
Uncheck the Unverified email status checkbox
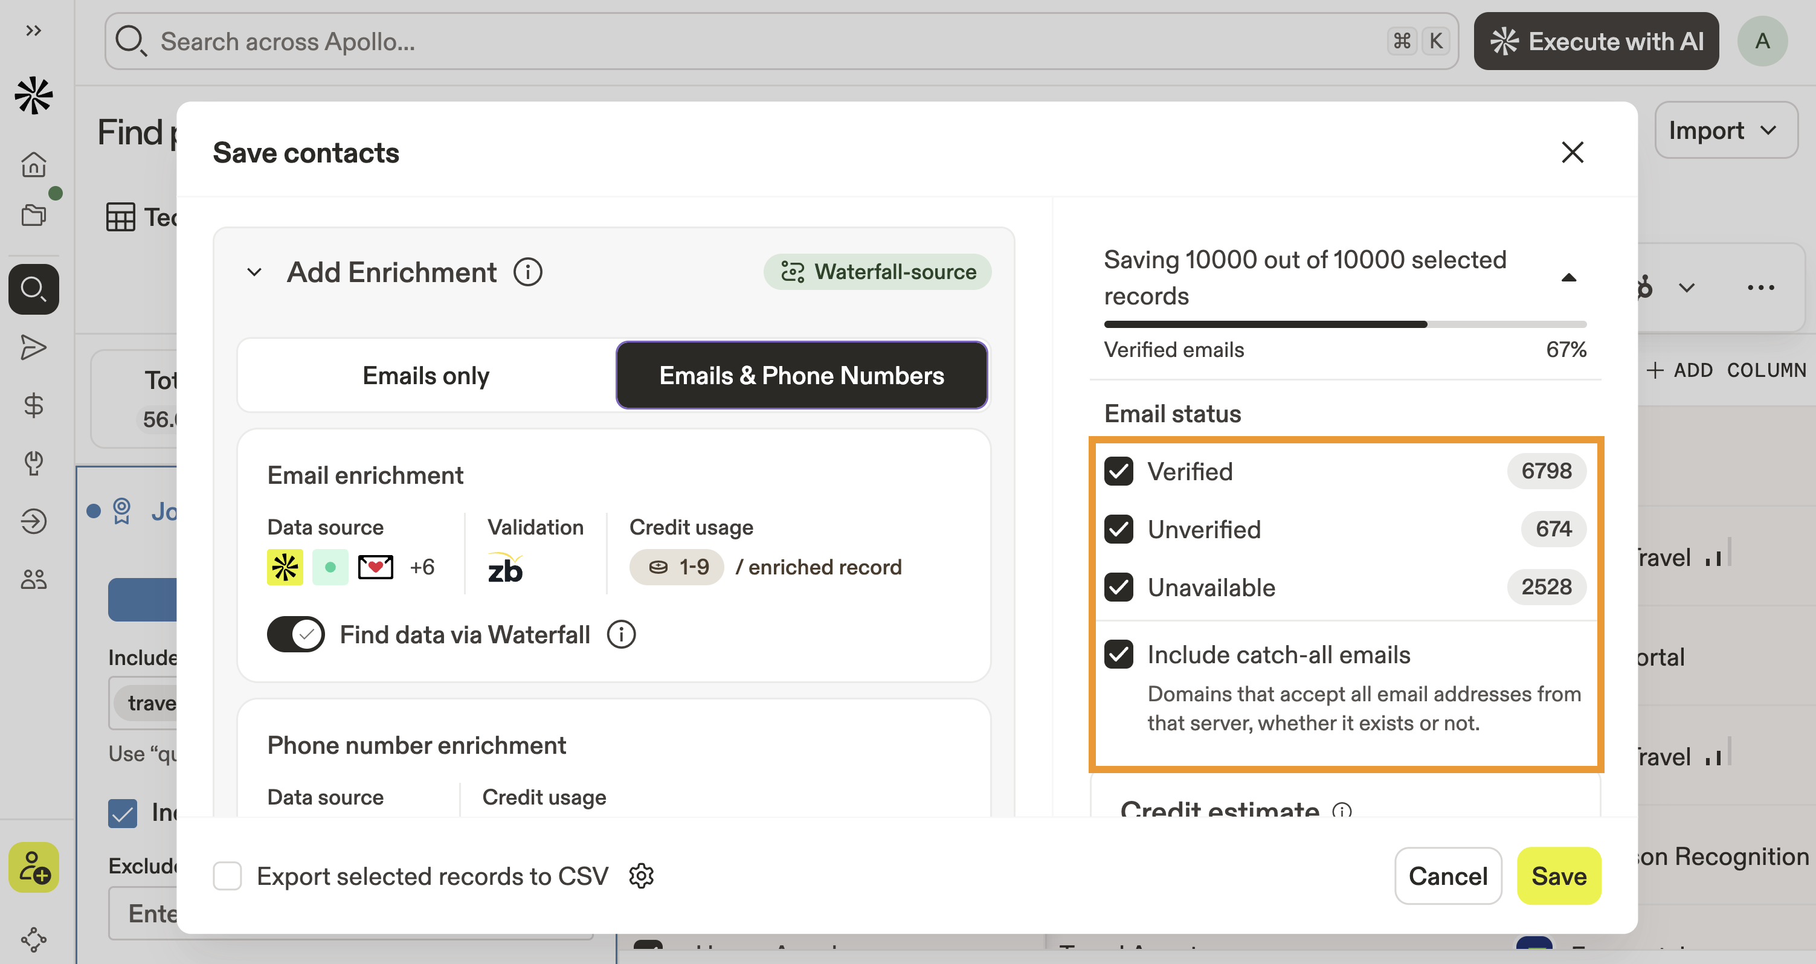point(1119,529)
